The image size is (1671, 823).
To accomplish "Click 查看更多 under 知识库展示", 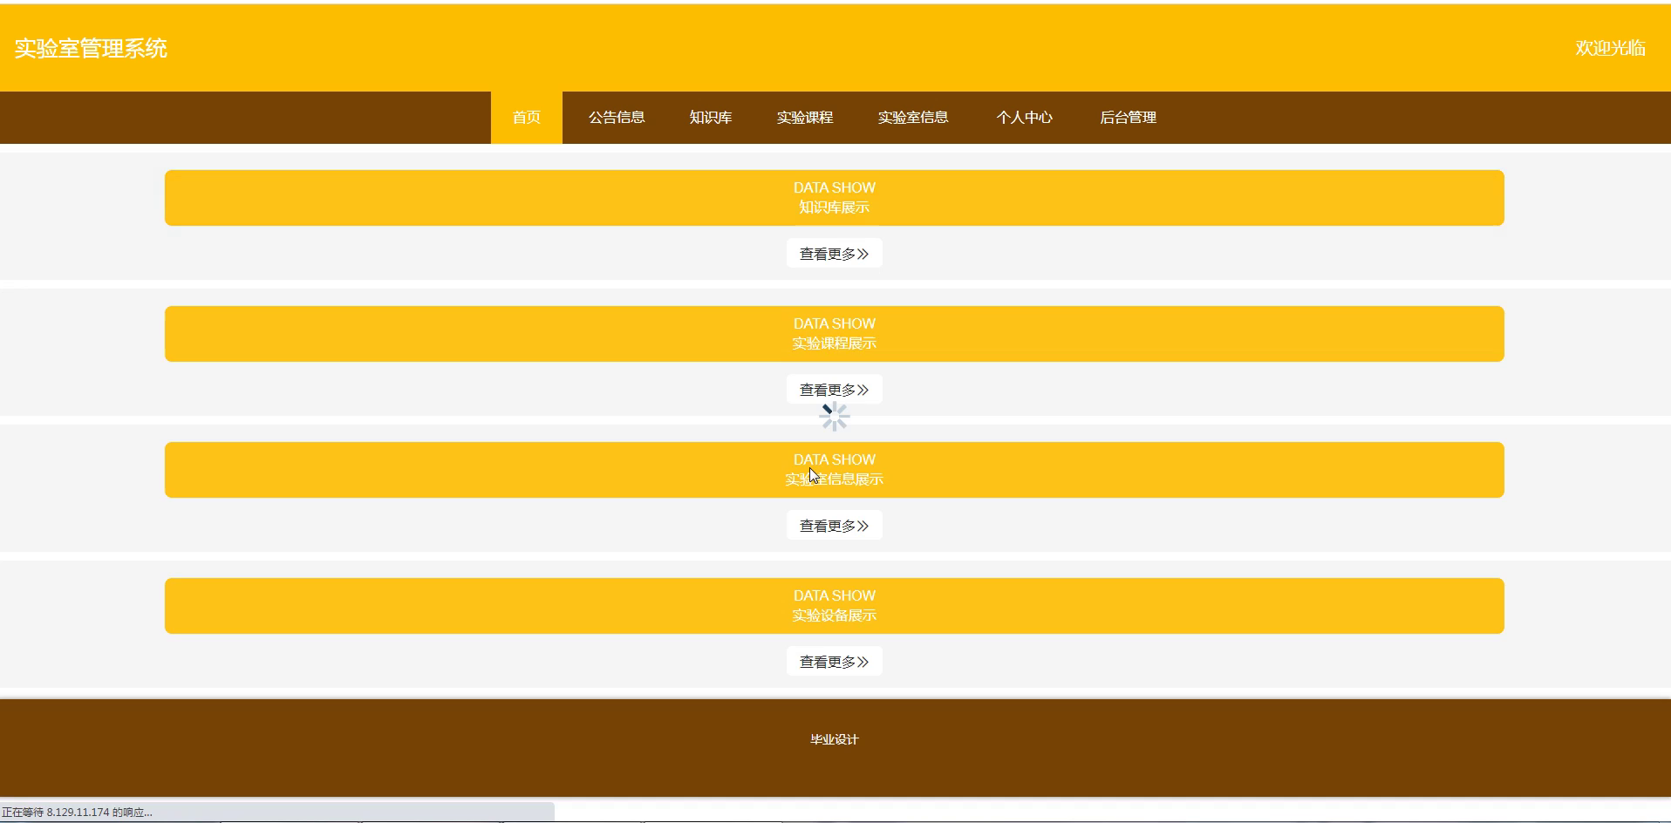I will 835,254.
